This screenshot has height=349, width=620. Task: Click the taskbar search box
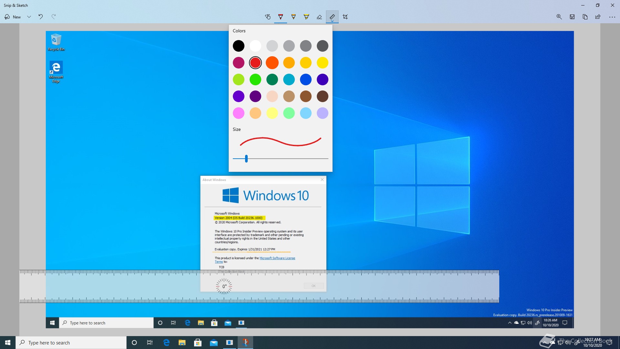point(71,343)
